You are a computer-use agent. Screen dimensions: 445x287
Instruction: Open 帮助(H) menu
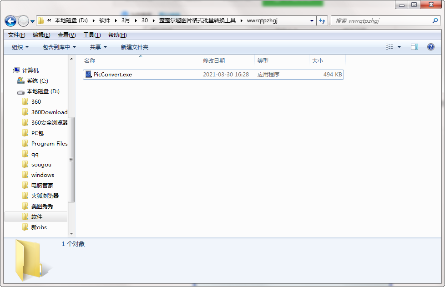(x=117, y=35)
